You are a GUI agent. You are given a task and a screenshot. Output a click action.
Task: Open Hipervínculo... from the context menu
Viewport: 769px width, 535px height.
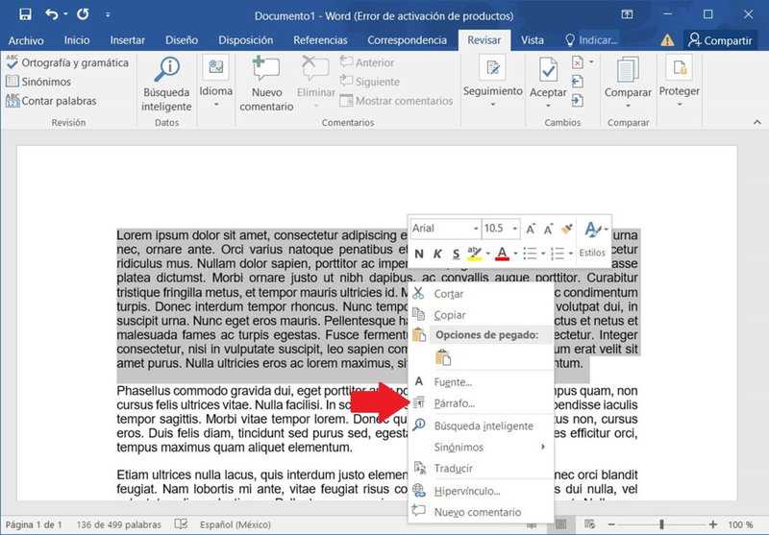tap(482, 491)
